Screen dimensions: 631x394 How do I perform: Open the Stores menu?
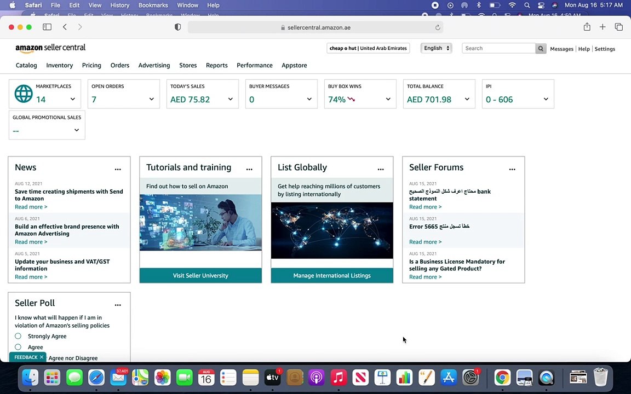coord(188,65)
